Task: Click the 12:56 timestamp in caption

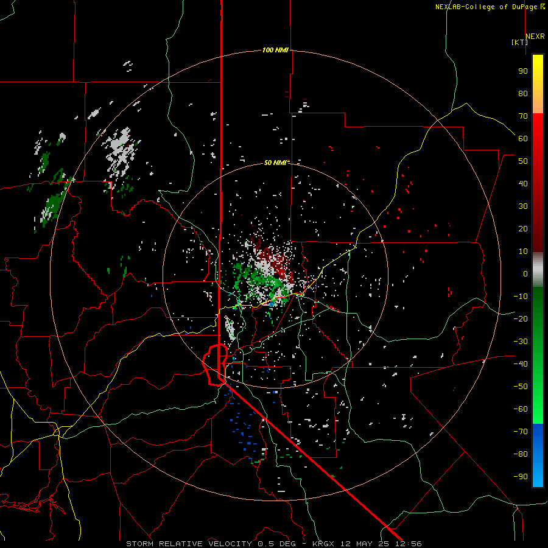Action: pyautogui.click(x=409, y=544)
